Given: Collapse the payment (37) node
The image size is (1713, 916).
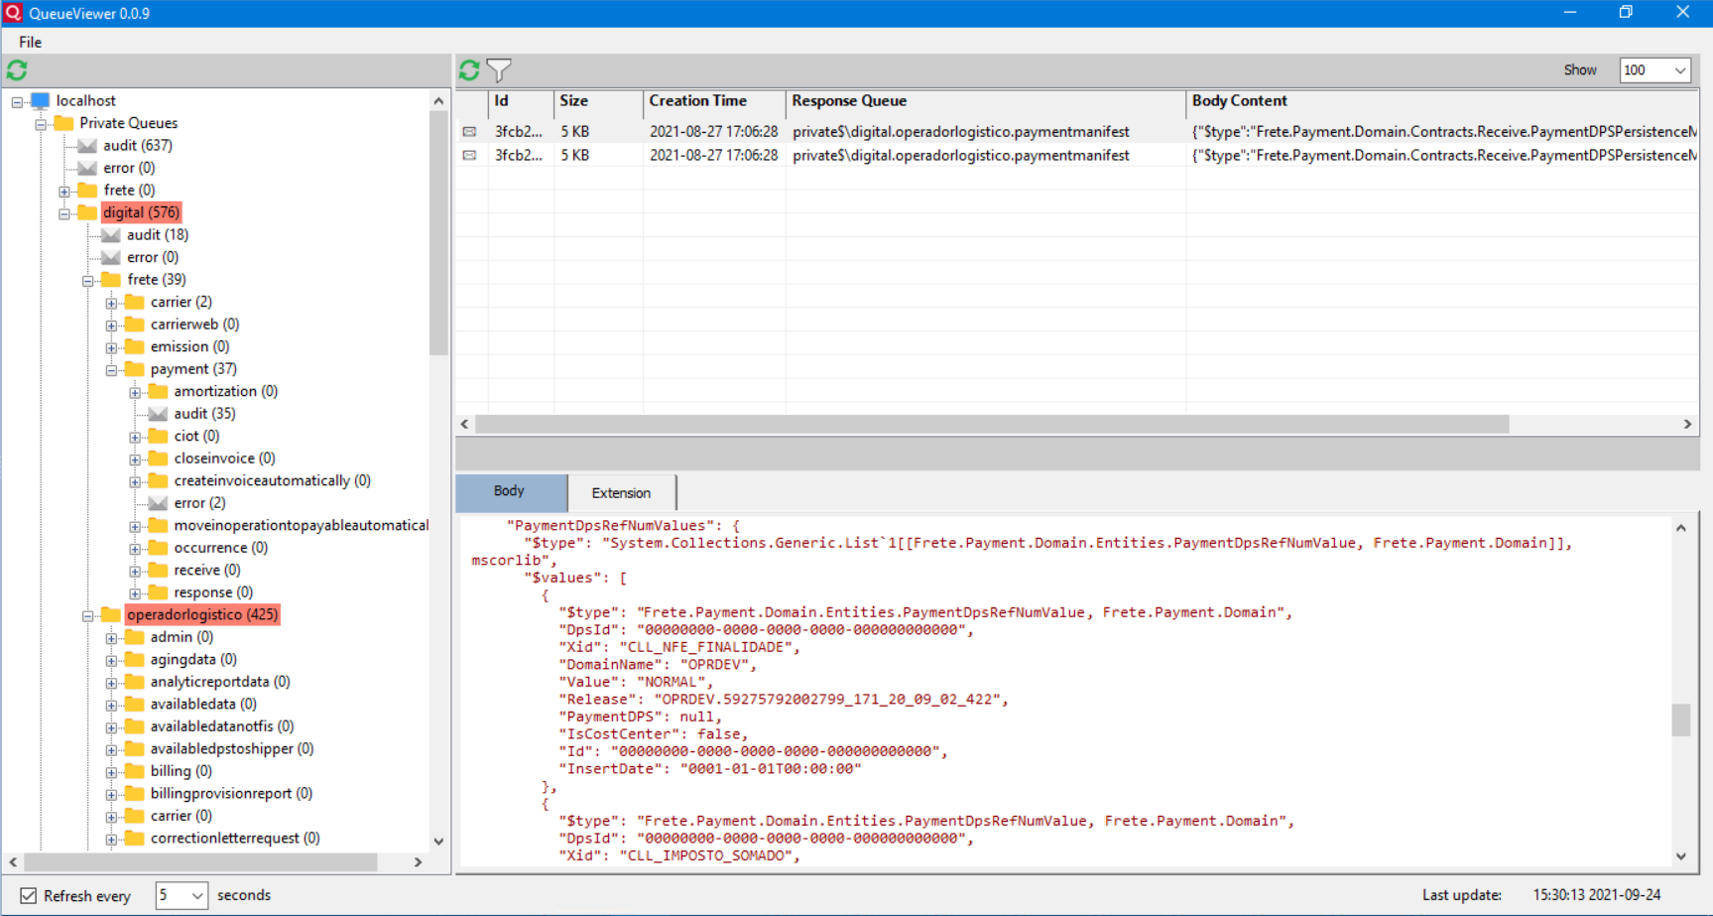Looking at the screenshot, I should (x=111, y=369).
